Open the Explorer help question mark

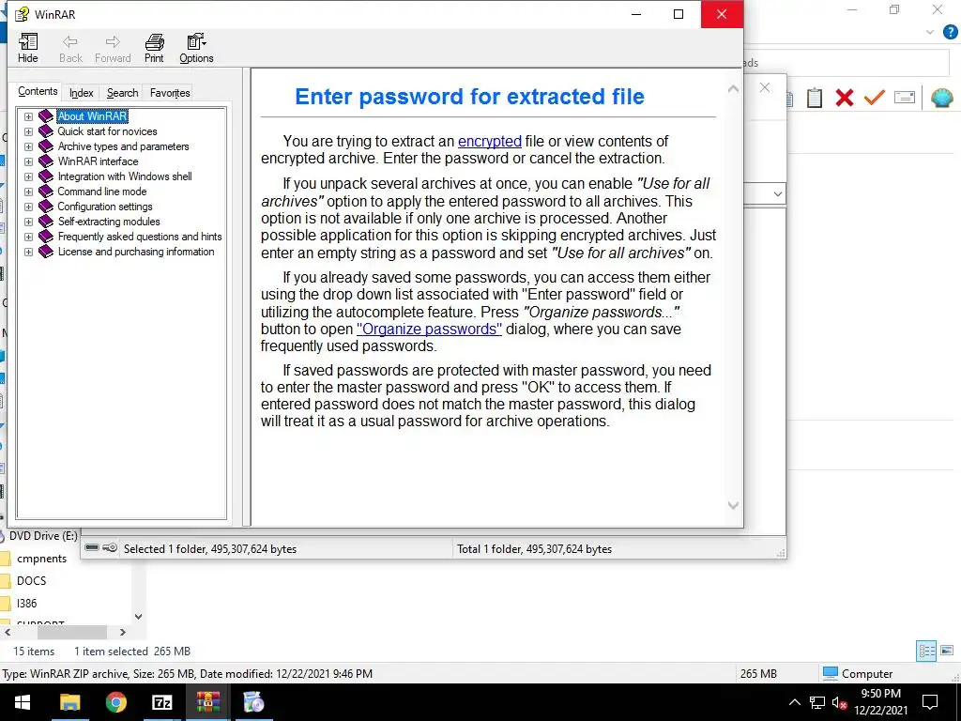point(950,32)
